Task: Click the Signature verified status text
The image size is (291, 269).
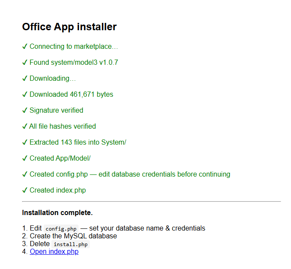Action: [56, 111]
